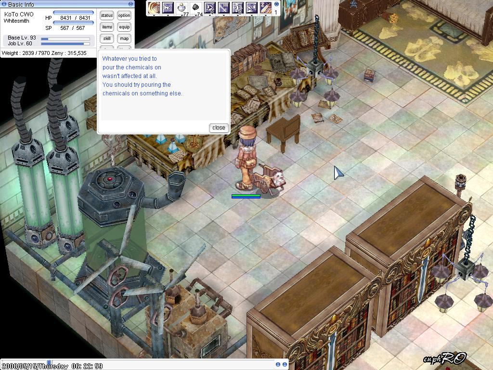Use the mushroom item in first hotkey slot

pos(154,8)
